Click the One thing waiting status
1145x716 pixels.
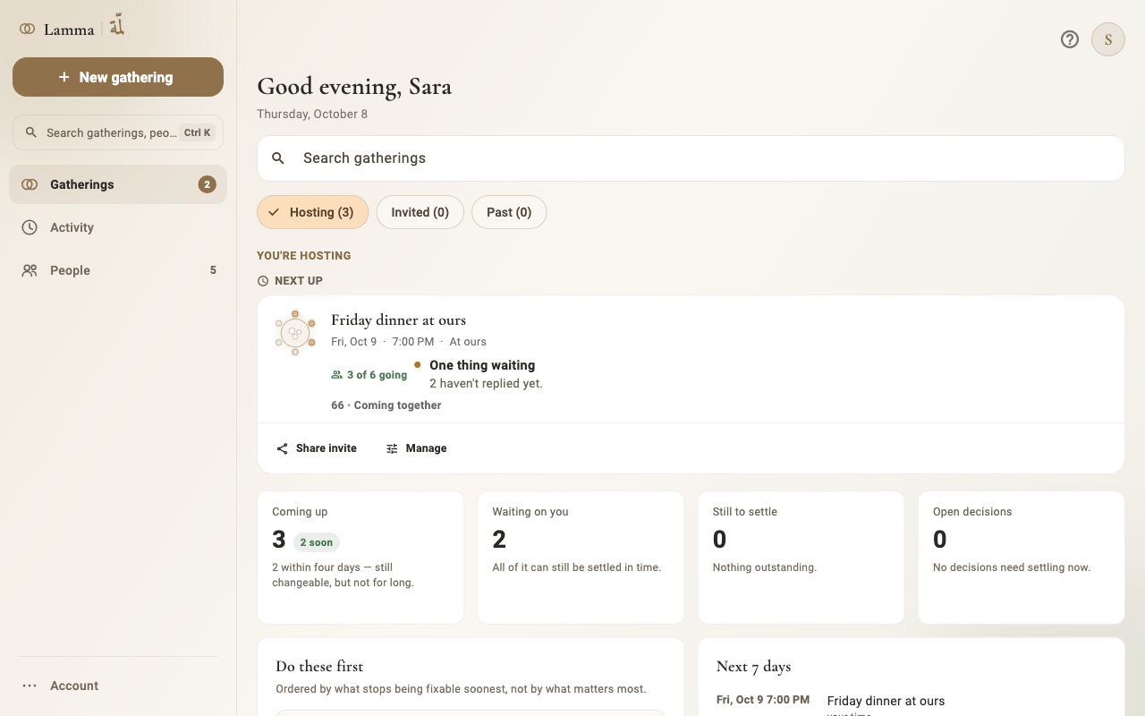pyautogui.click(x=482, y=365)
